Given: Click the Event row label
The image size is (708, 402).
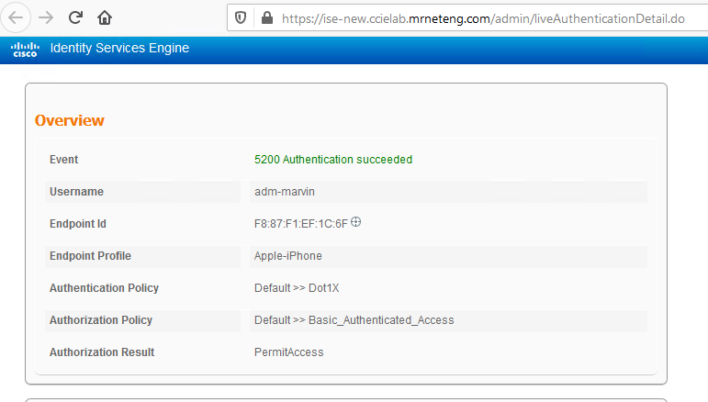Looking at the screenshot, I should point(63,160).
